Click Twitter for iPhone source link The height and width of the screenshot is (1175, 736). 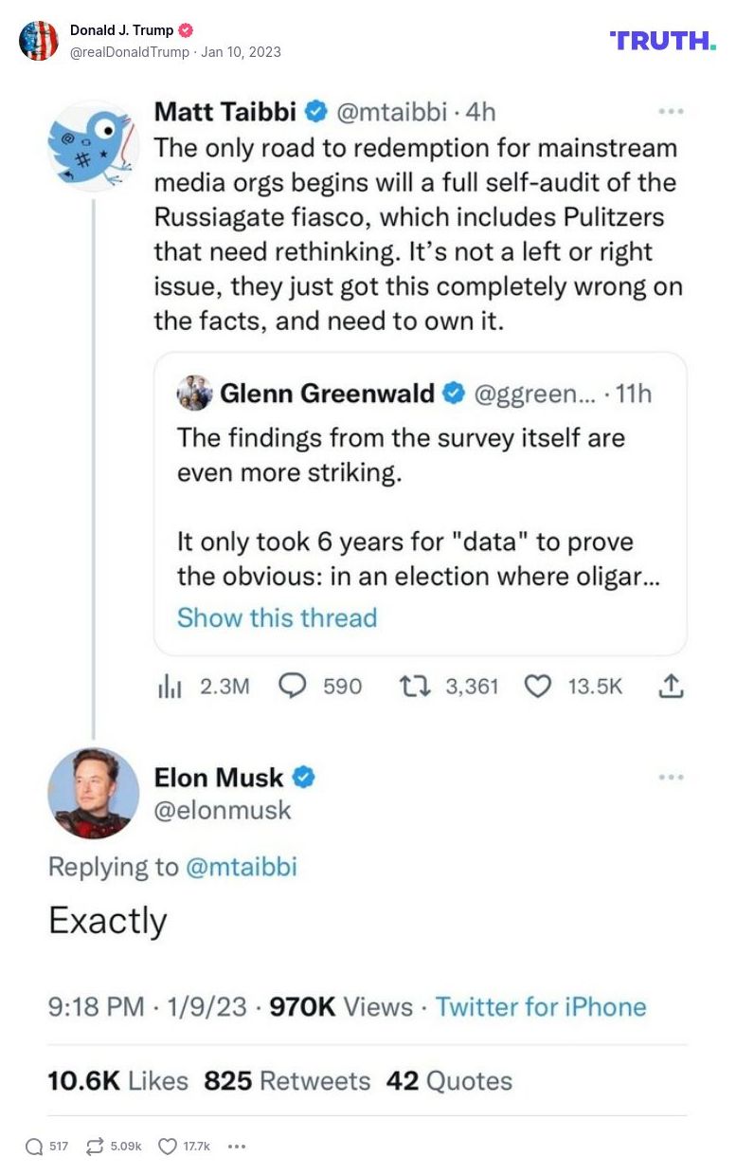[540, 1007]
